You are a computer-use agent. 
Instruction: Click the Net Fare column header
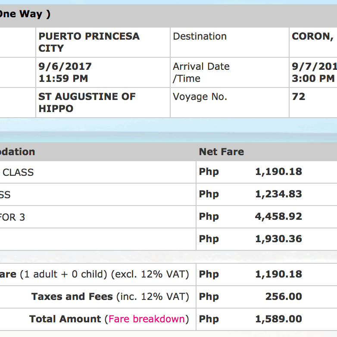point(221,152)
